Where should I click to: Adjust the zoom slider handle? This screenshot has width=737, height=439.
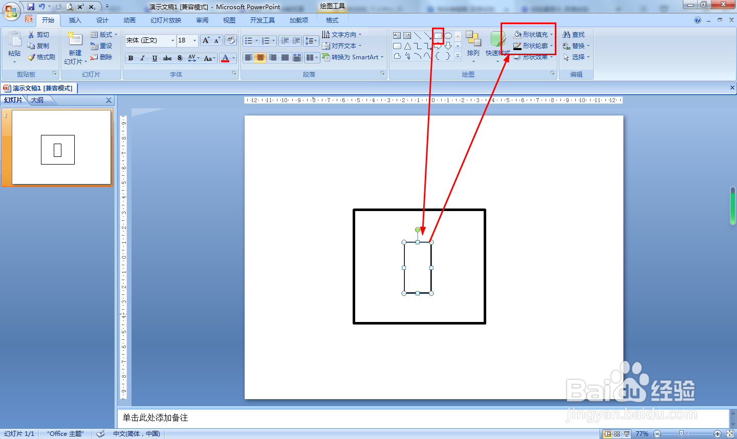pos(681,433)
